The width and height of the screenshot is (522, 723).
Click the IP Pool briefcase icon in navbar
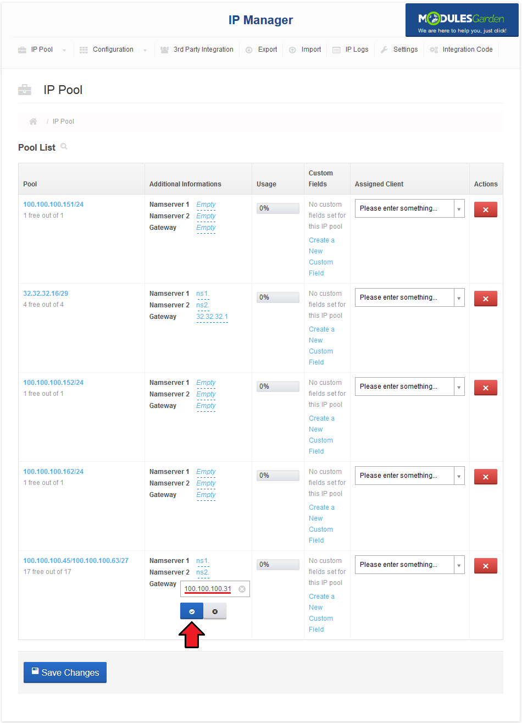coord(22,50)
